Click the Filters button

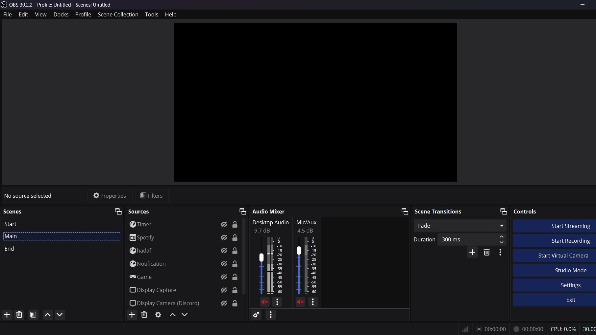152,196
